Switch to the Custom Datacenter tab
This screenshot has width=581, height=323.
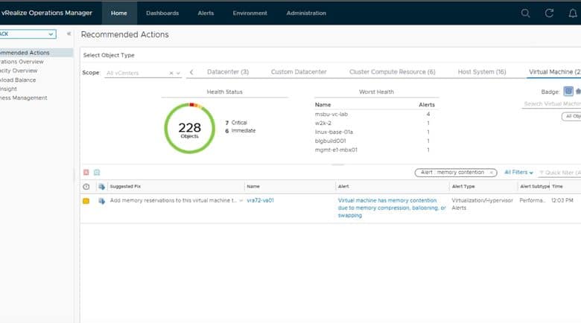299,72
